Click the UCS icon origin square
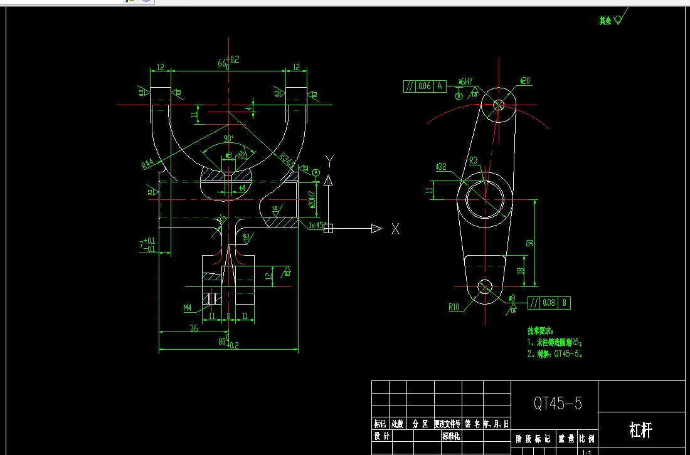The width and height of the screenshot is (690, 455). pyautogui.click(x=328, y=228)
